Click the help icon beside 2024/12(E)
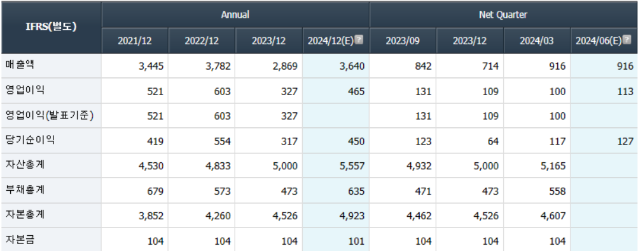Viewport: 638px width, 251px height. (359, 39)
